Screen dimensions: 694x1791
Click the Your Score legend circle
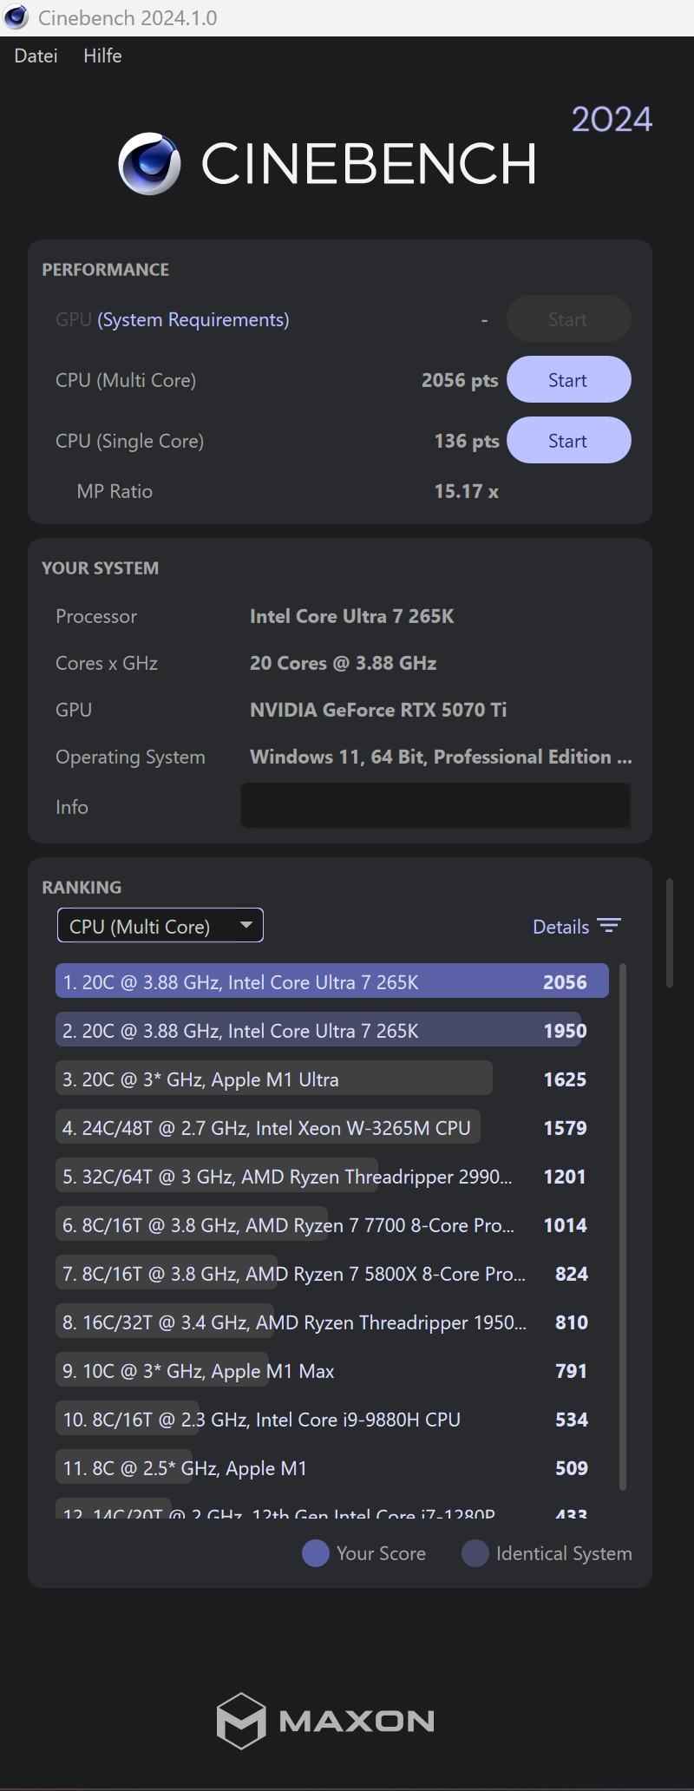pyautogui.click(x=315, y=1553)
